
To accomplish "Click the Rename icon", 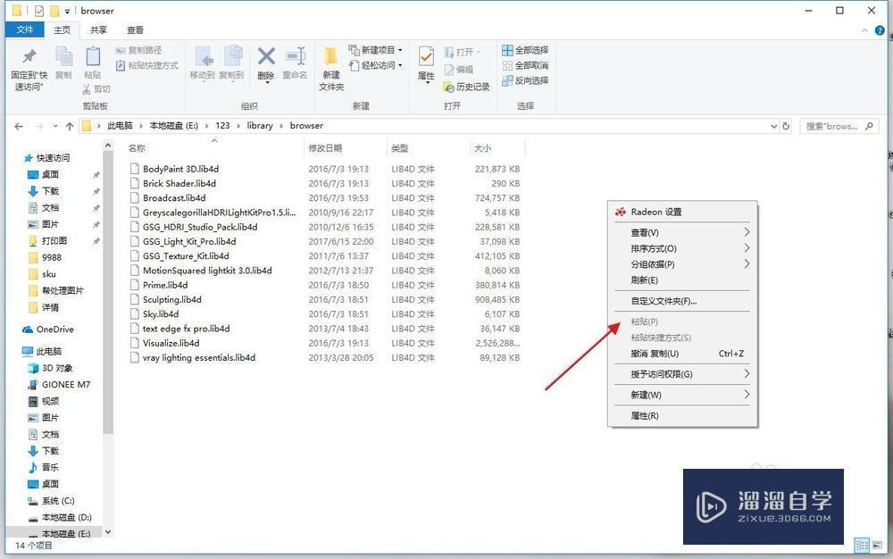I will click(295, 56).
